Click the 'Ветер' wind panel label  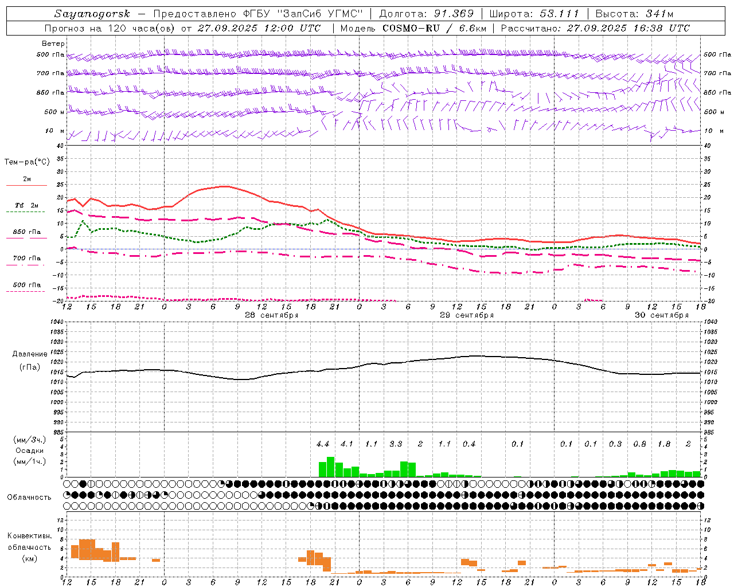(x=53, y=44)
